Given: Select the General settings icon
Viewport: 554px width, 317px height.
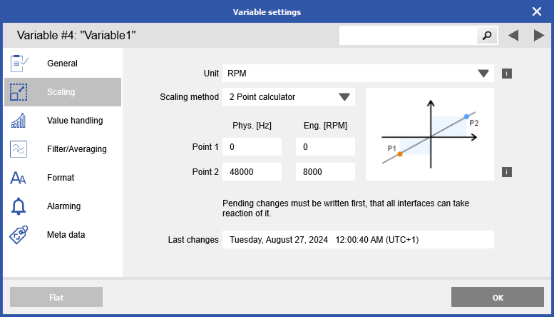Looking at the screenshot, I should pyautogui.click(x=18, y=63).
